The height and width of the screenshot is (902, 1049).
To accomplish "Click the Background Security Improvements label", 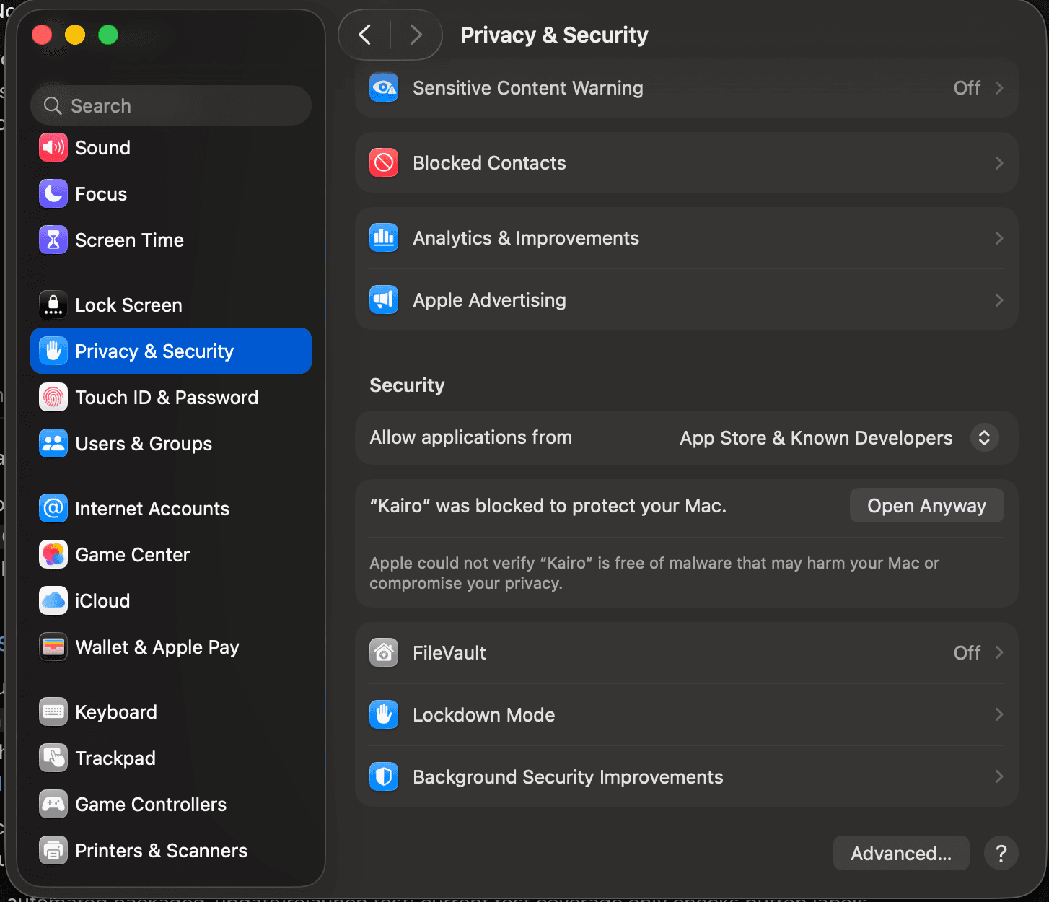I will point(568,777).
